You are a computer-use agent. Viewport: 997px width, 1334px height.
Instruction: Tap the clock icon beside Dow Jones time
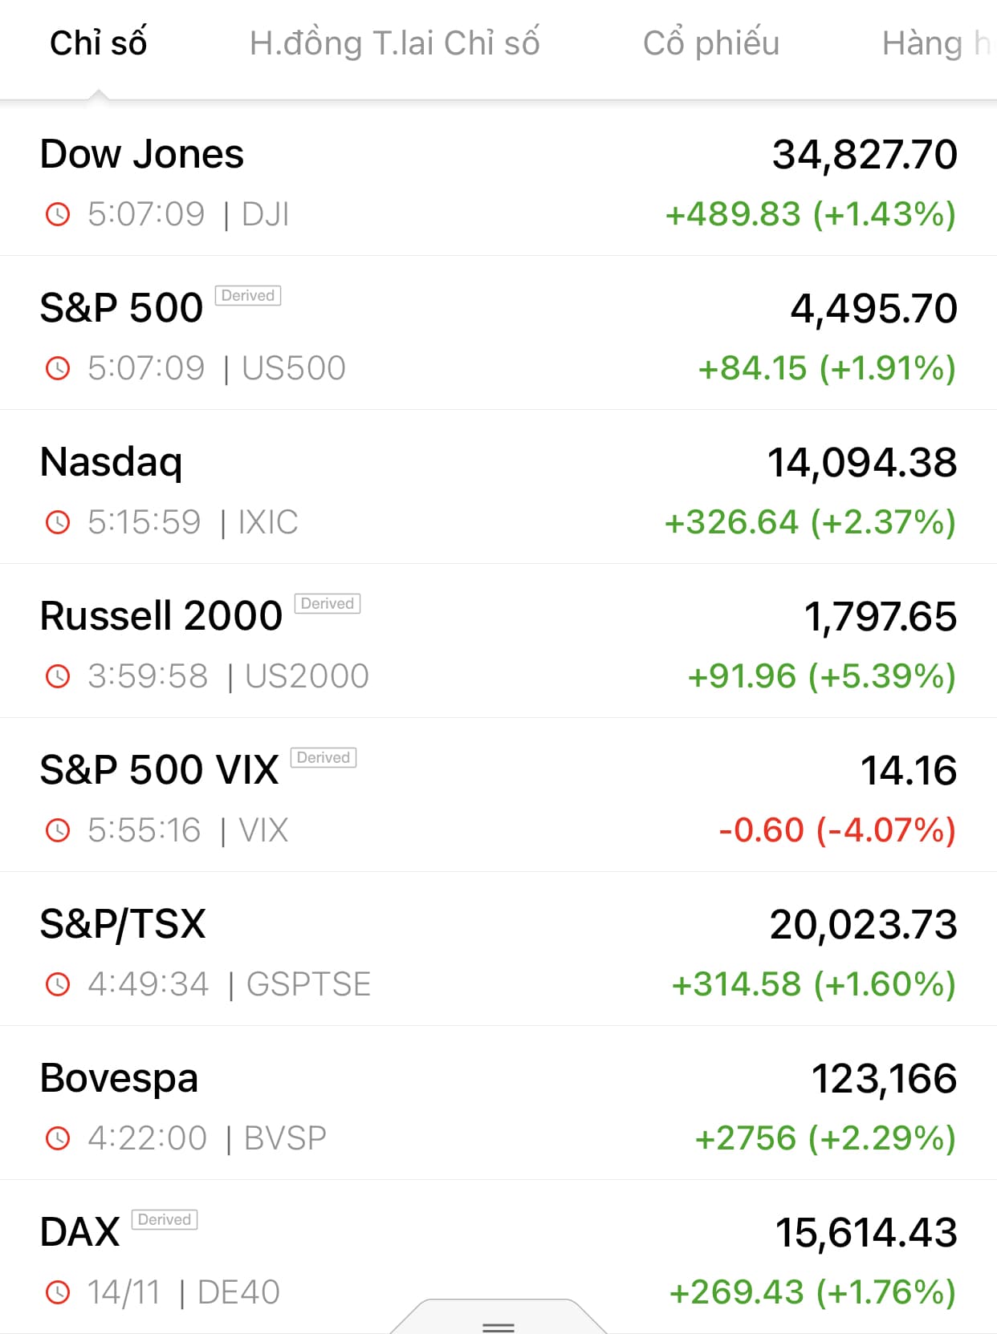58,214
